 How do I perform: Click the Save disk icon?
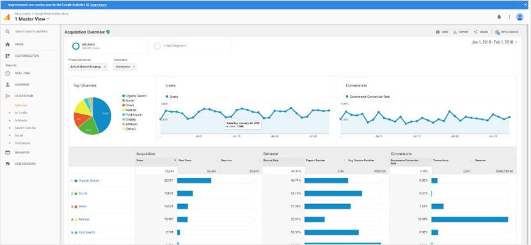pos(438,32)
